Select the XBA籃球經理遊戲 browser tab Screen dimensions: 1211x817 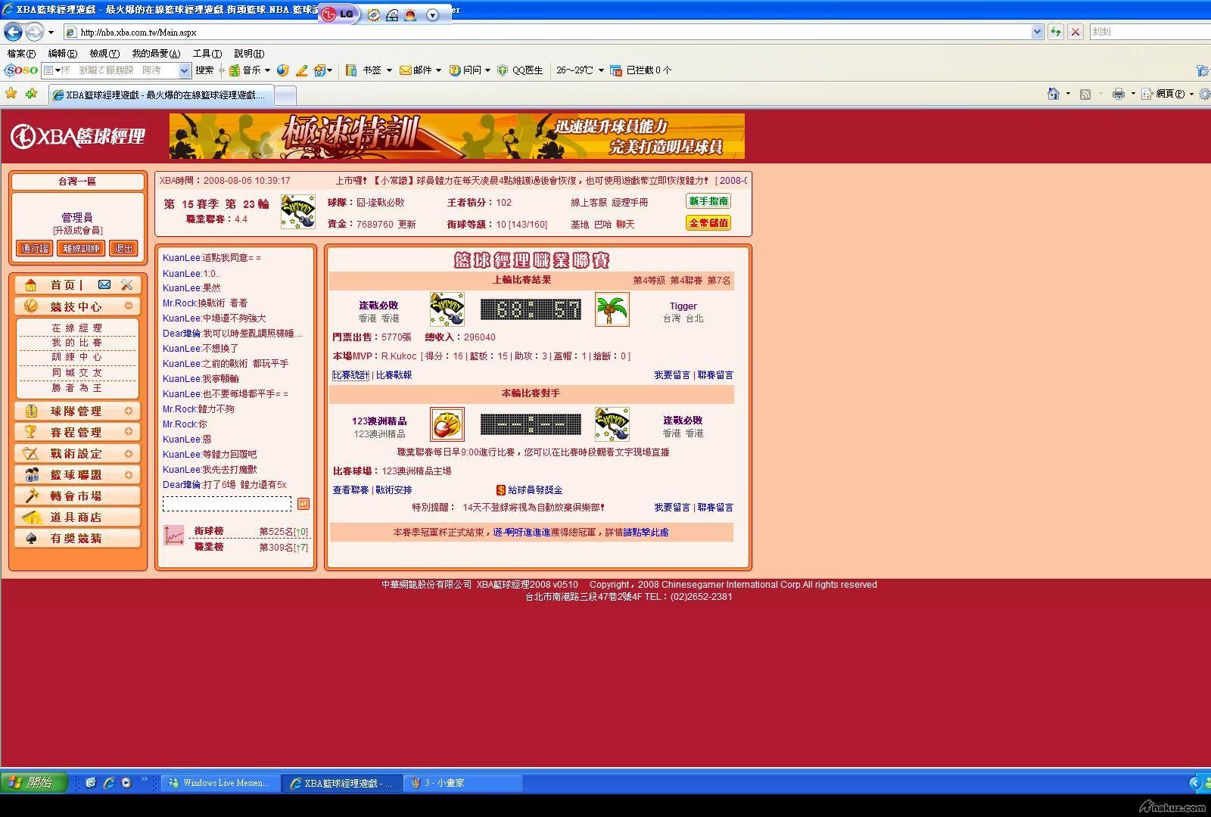160,95
